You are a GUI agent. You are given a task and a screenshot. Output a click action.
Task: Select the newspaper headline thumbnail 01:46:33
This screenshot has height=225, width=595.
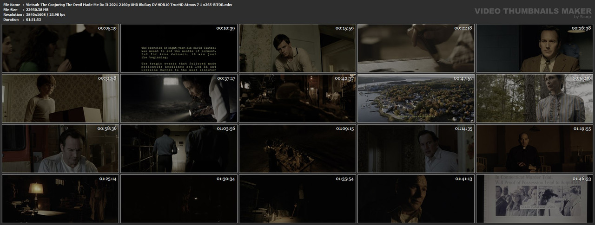pos(535,199)
